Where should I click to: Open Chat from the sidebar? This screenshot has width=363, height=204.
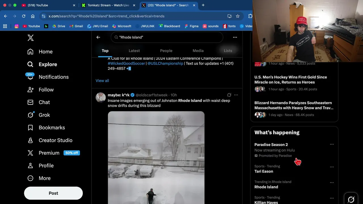(x=38, y=102)
